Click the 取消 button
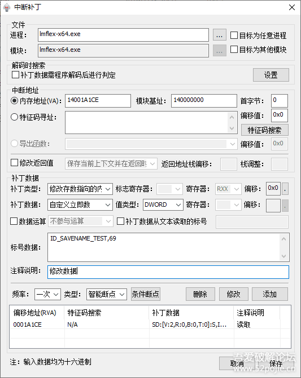 pyautogui.click(x=237, y=363)
